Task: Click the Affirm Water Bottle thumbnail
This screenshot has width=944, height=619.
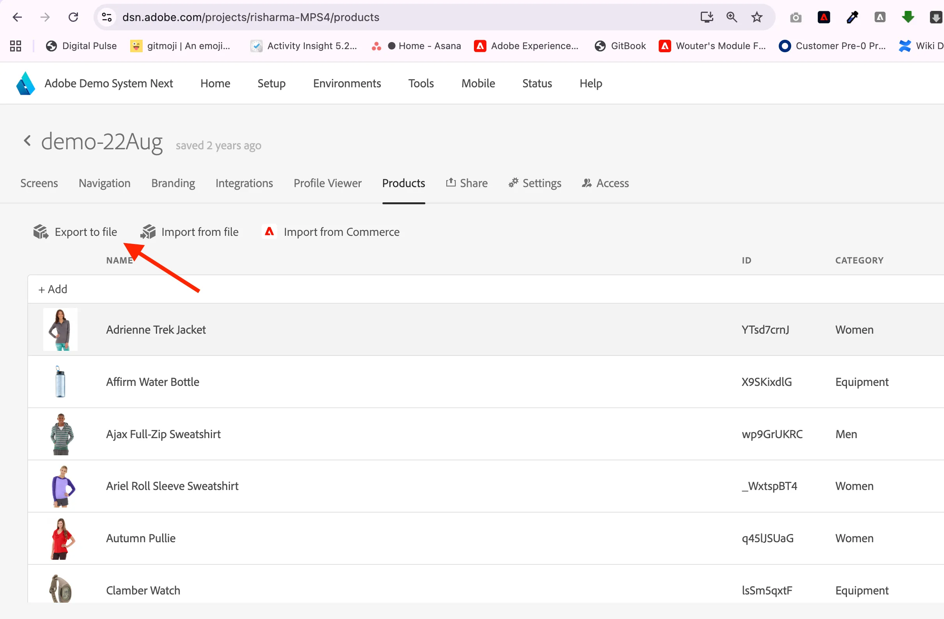Action: 60,382
